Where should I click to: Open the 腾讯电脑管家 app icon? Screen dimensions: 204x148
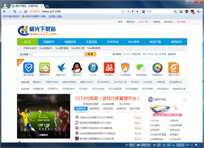coord(29,68)
